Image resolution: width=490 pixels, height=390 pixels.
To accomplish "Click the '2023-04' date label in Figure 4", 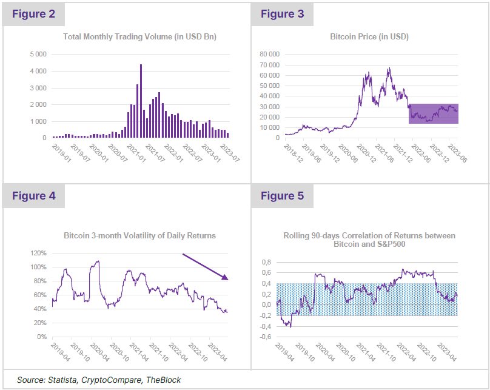I will [218, 352].
